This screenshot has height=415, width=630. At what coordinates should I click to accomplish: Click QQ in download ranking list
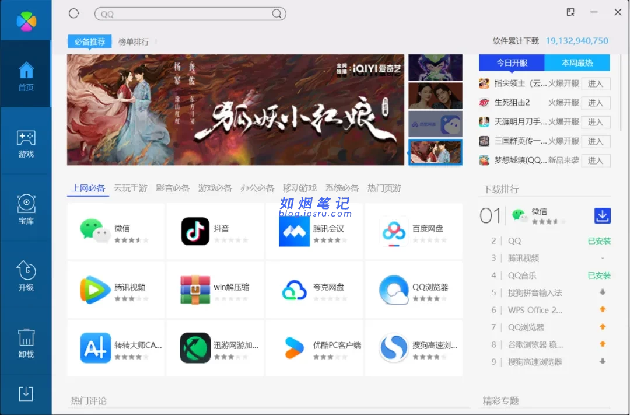pyautogui.click(x=514, y=241)
